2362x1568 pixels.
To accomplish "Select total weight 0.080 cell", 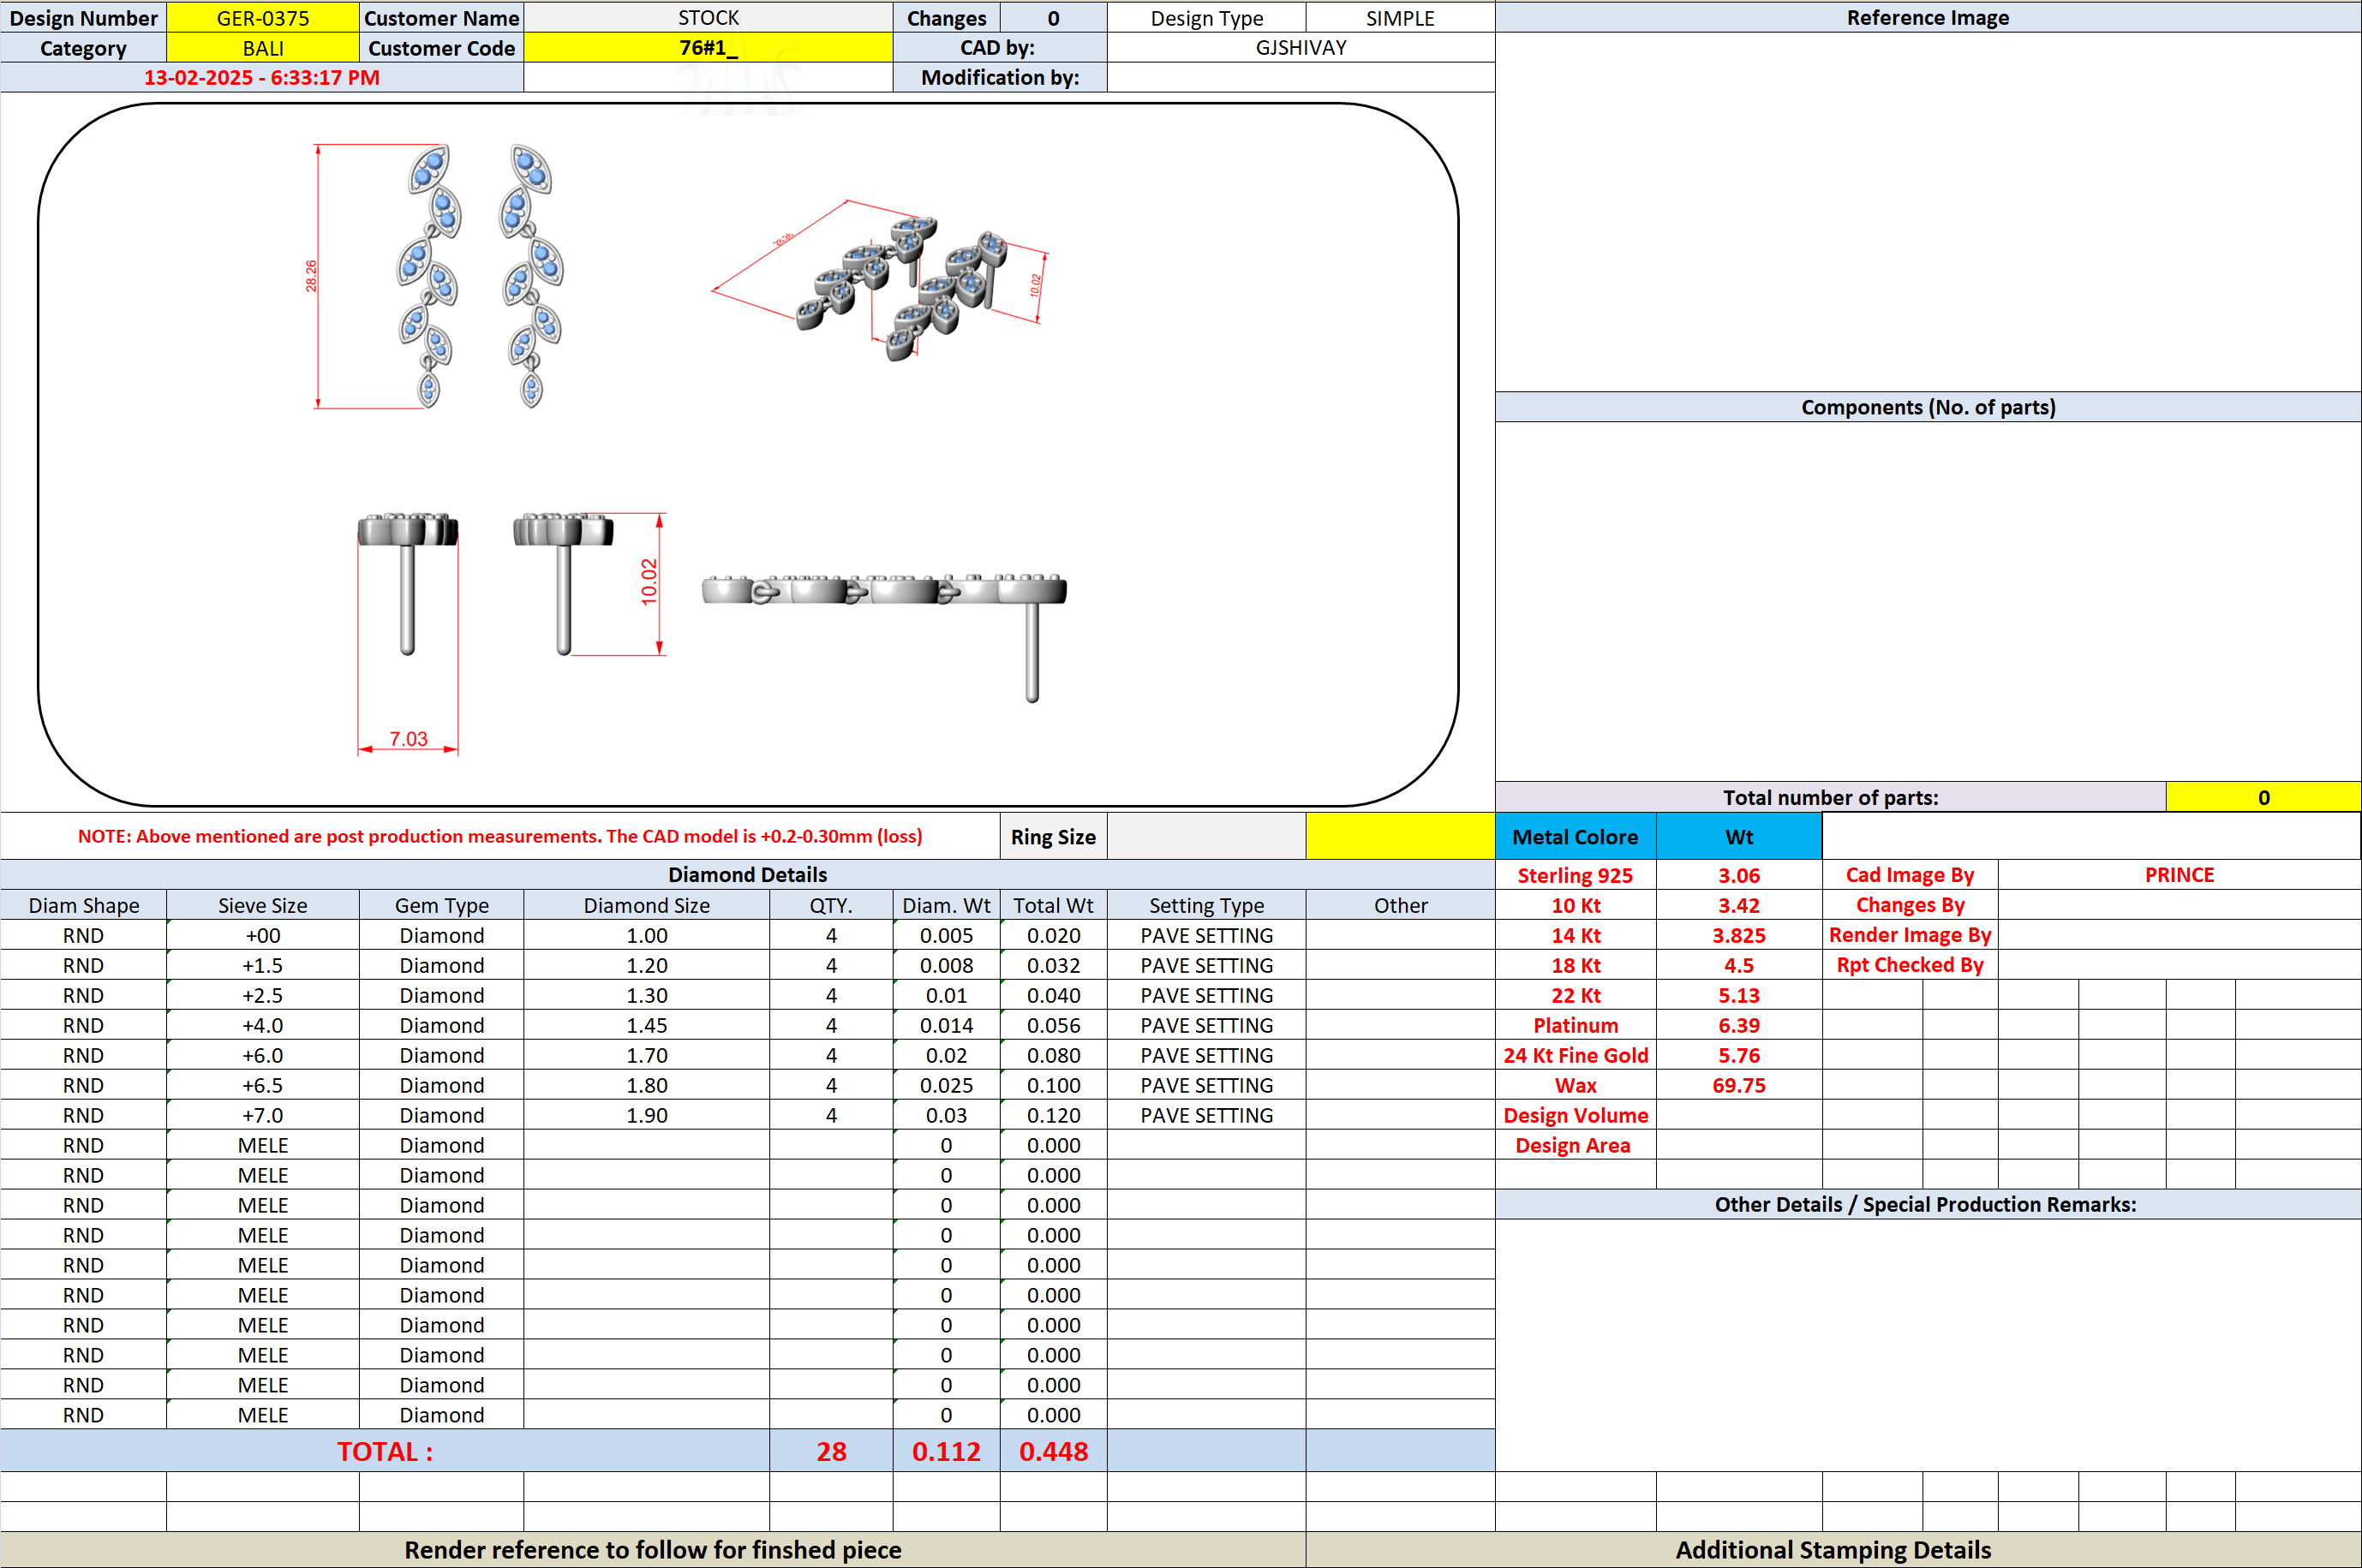I will point(1054,1055).
